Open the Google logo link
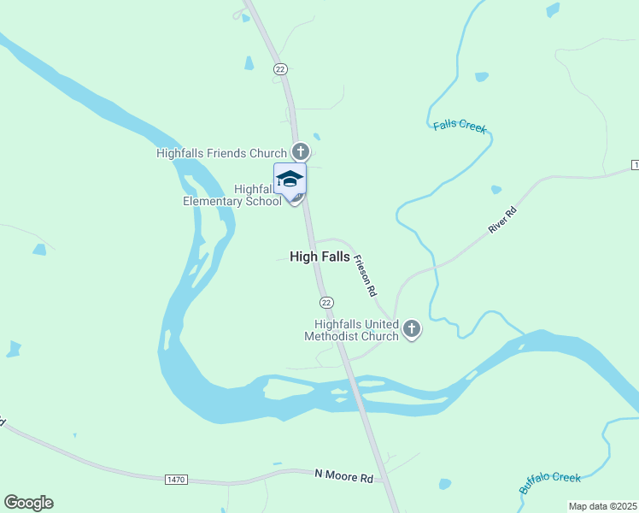 [29, 503]
